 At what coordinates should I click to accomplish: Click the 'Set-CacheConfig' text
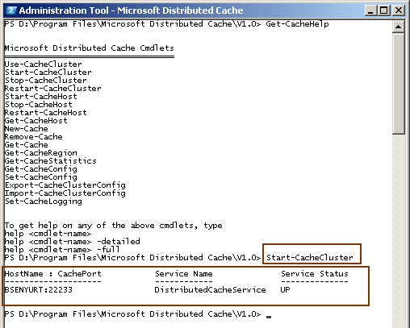coord(41,177)
